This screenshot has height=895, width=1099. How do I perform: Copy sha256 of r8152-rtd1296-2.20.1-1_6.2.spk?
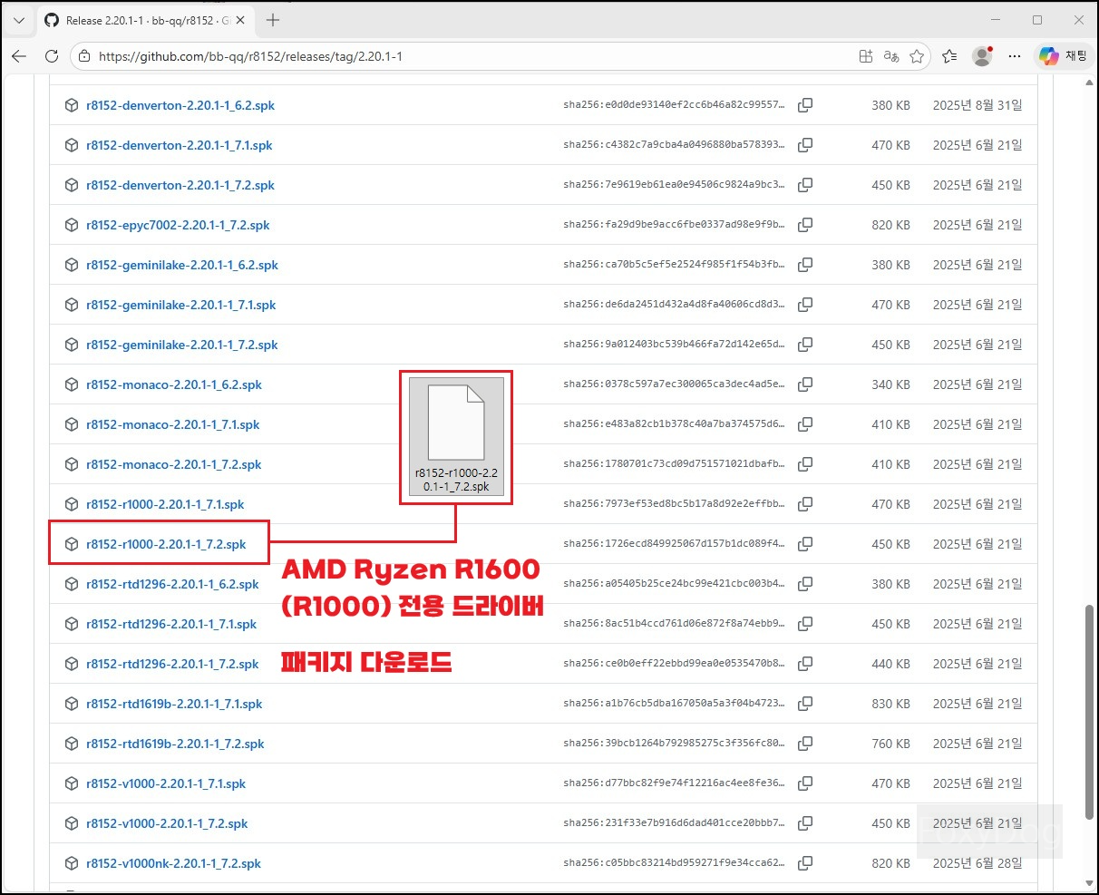click(804, 584)
